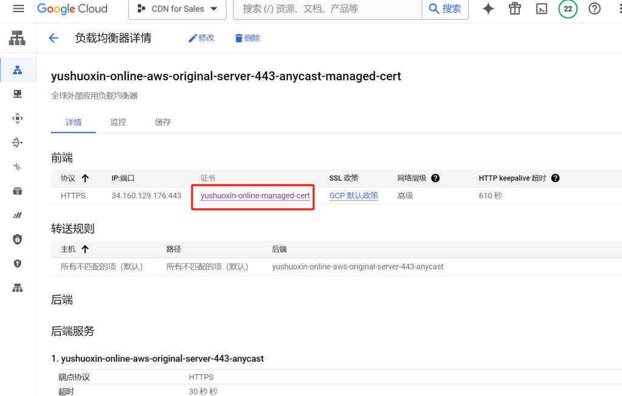Open the help question mark icon

pyautogui.click(x=595, y=9)
